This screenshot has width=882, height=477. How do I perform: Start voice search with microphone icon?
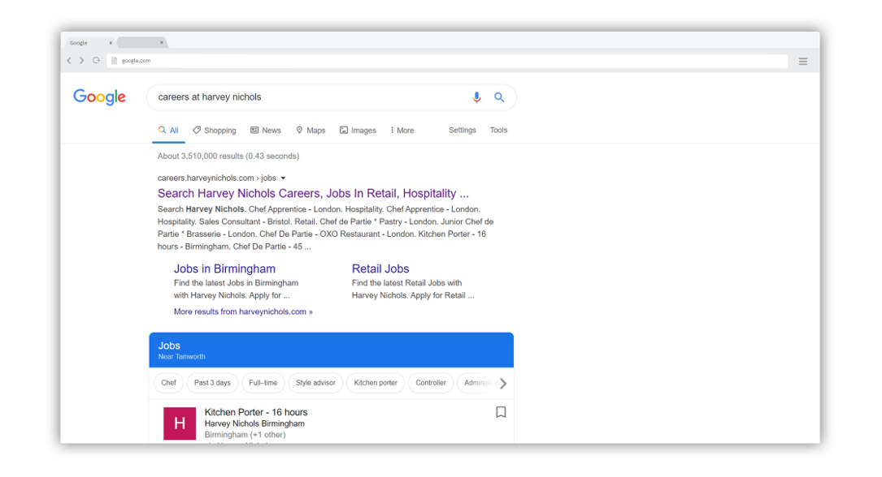(x=476, y=97)
